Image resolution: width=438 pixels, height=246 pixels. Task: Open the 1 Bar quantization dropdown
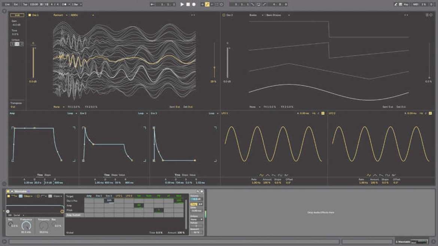click(77, 4)
